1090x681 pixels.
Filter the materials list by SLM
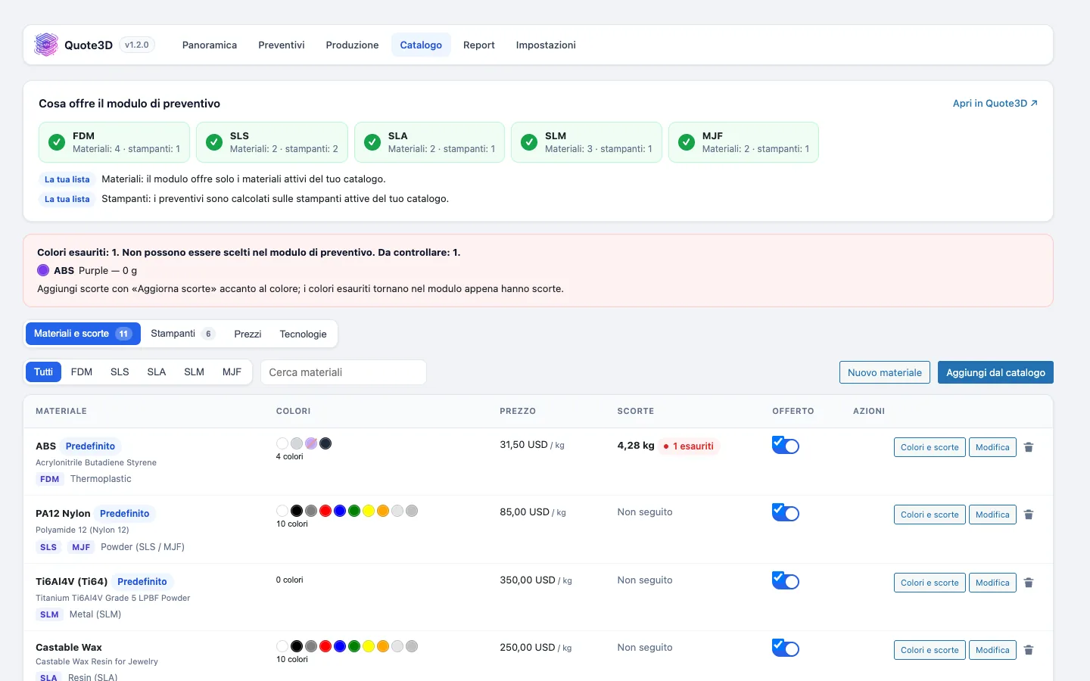coord(195,372)
